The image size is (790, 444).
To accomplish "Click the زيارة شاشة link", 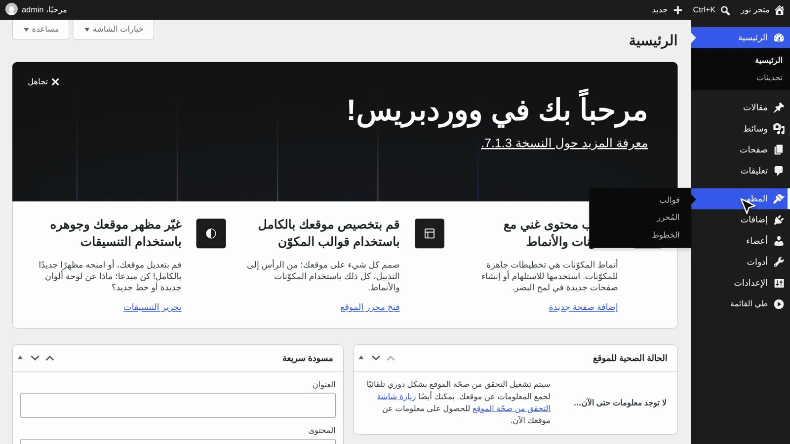I will (396, 396).
